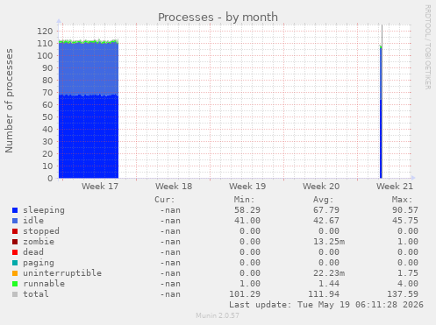Click the idle Avg value 42.67
This screenshot has height=325, width=436.
click(x=326, y=221)
